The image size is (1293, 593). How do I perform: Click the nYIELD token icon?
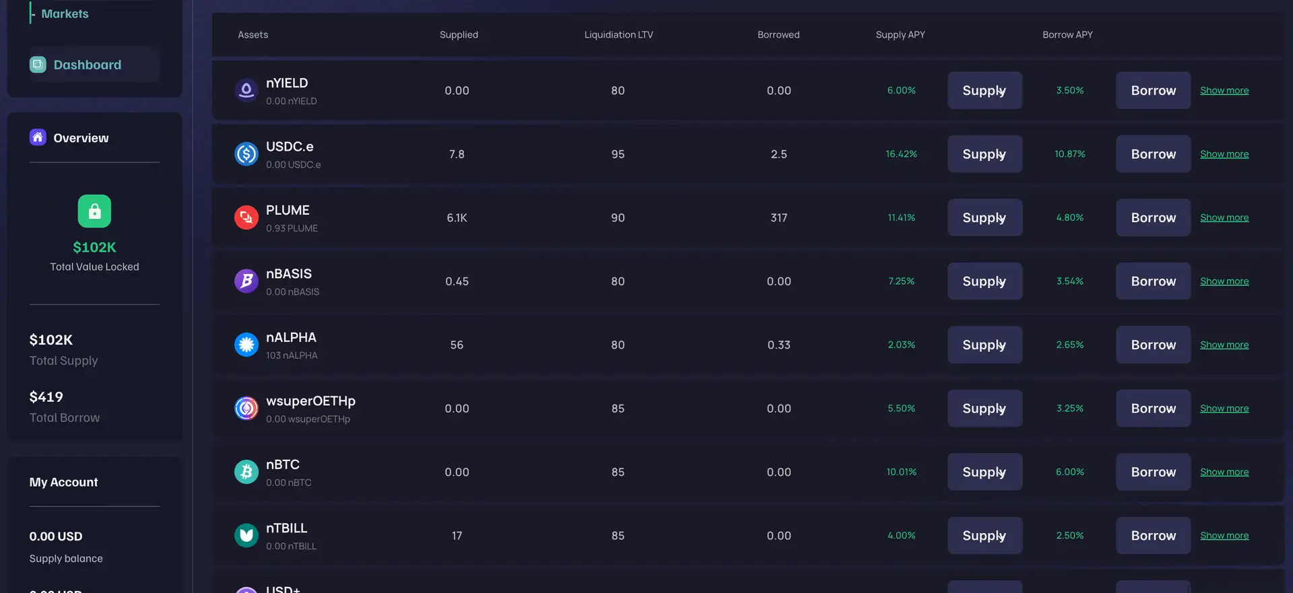coord(246,90)
